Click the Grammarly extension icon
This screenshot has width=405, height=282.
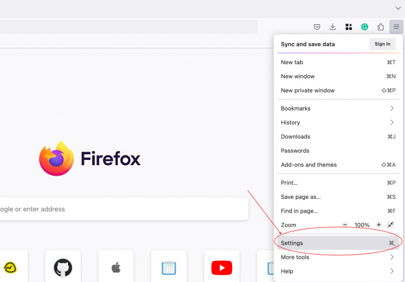pyautogui.click(x=364, y=27)
